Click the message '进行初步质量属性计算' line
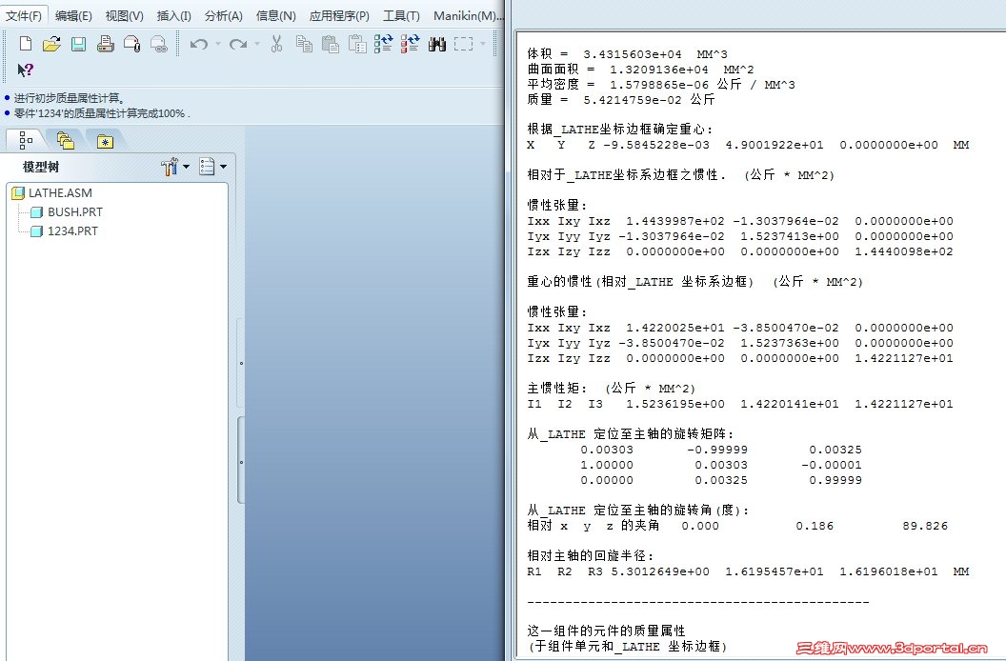 click(x=70, y=98)
